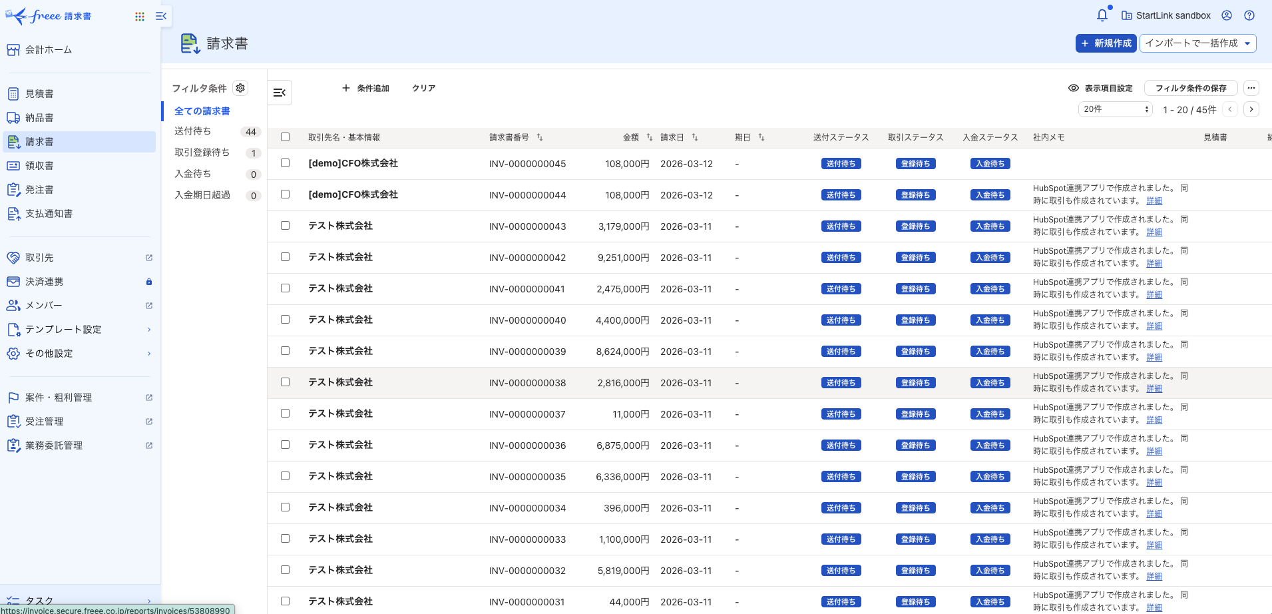
Task: Open the インポートで一括作成 dropdown
Action: (x=1198, y=43)
